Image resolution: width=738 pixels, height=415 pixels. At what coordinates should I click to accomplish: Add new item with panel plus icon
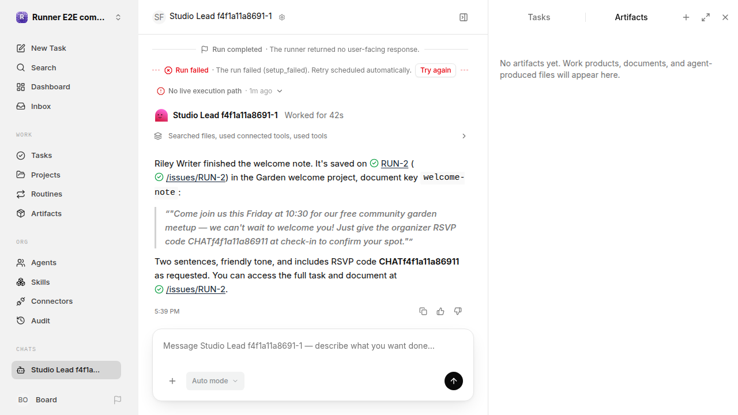pyautogui.click(x=686, y=17)
